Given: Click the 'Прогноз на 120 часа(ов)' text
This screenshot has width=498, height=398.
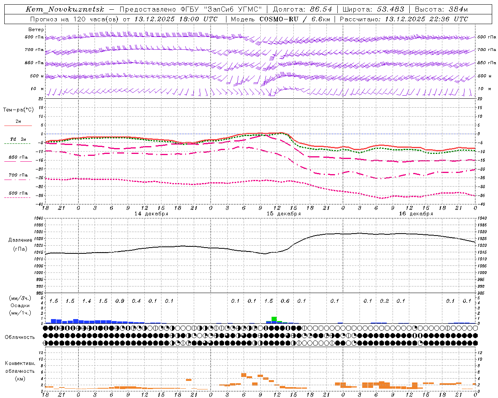Looking at the screenshot, I should point(75,19).
